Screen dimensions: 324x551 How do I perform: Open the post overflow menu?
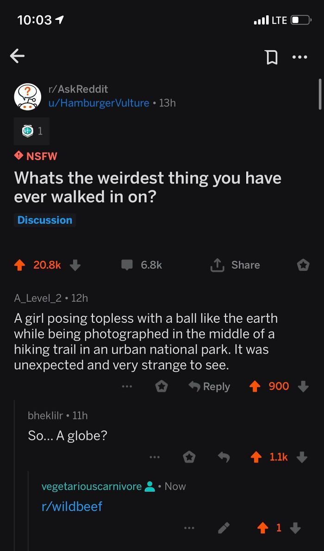[300, 56]
